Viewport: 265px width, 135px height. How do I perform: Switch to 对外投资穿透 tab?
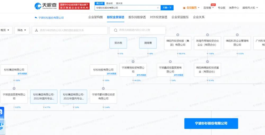(x=158, y=17)
